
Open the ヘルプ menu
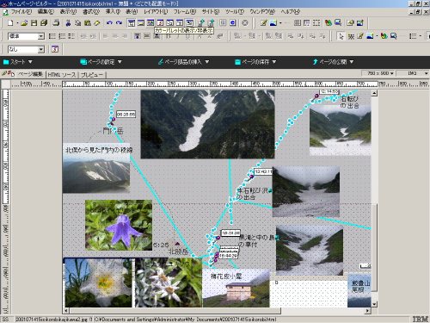[x=290, y=12]
